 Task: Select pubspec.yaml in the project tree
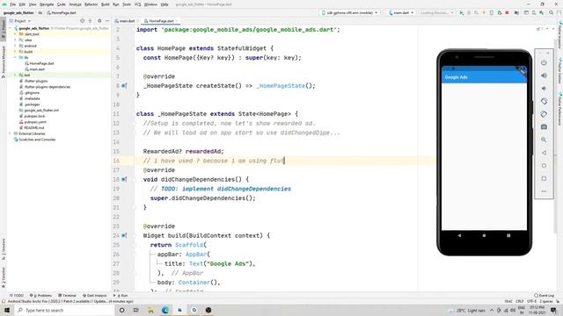coord(33,122)
